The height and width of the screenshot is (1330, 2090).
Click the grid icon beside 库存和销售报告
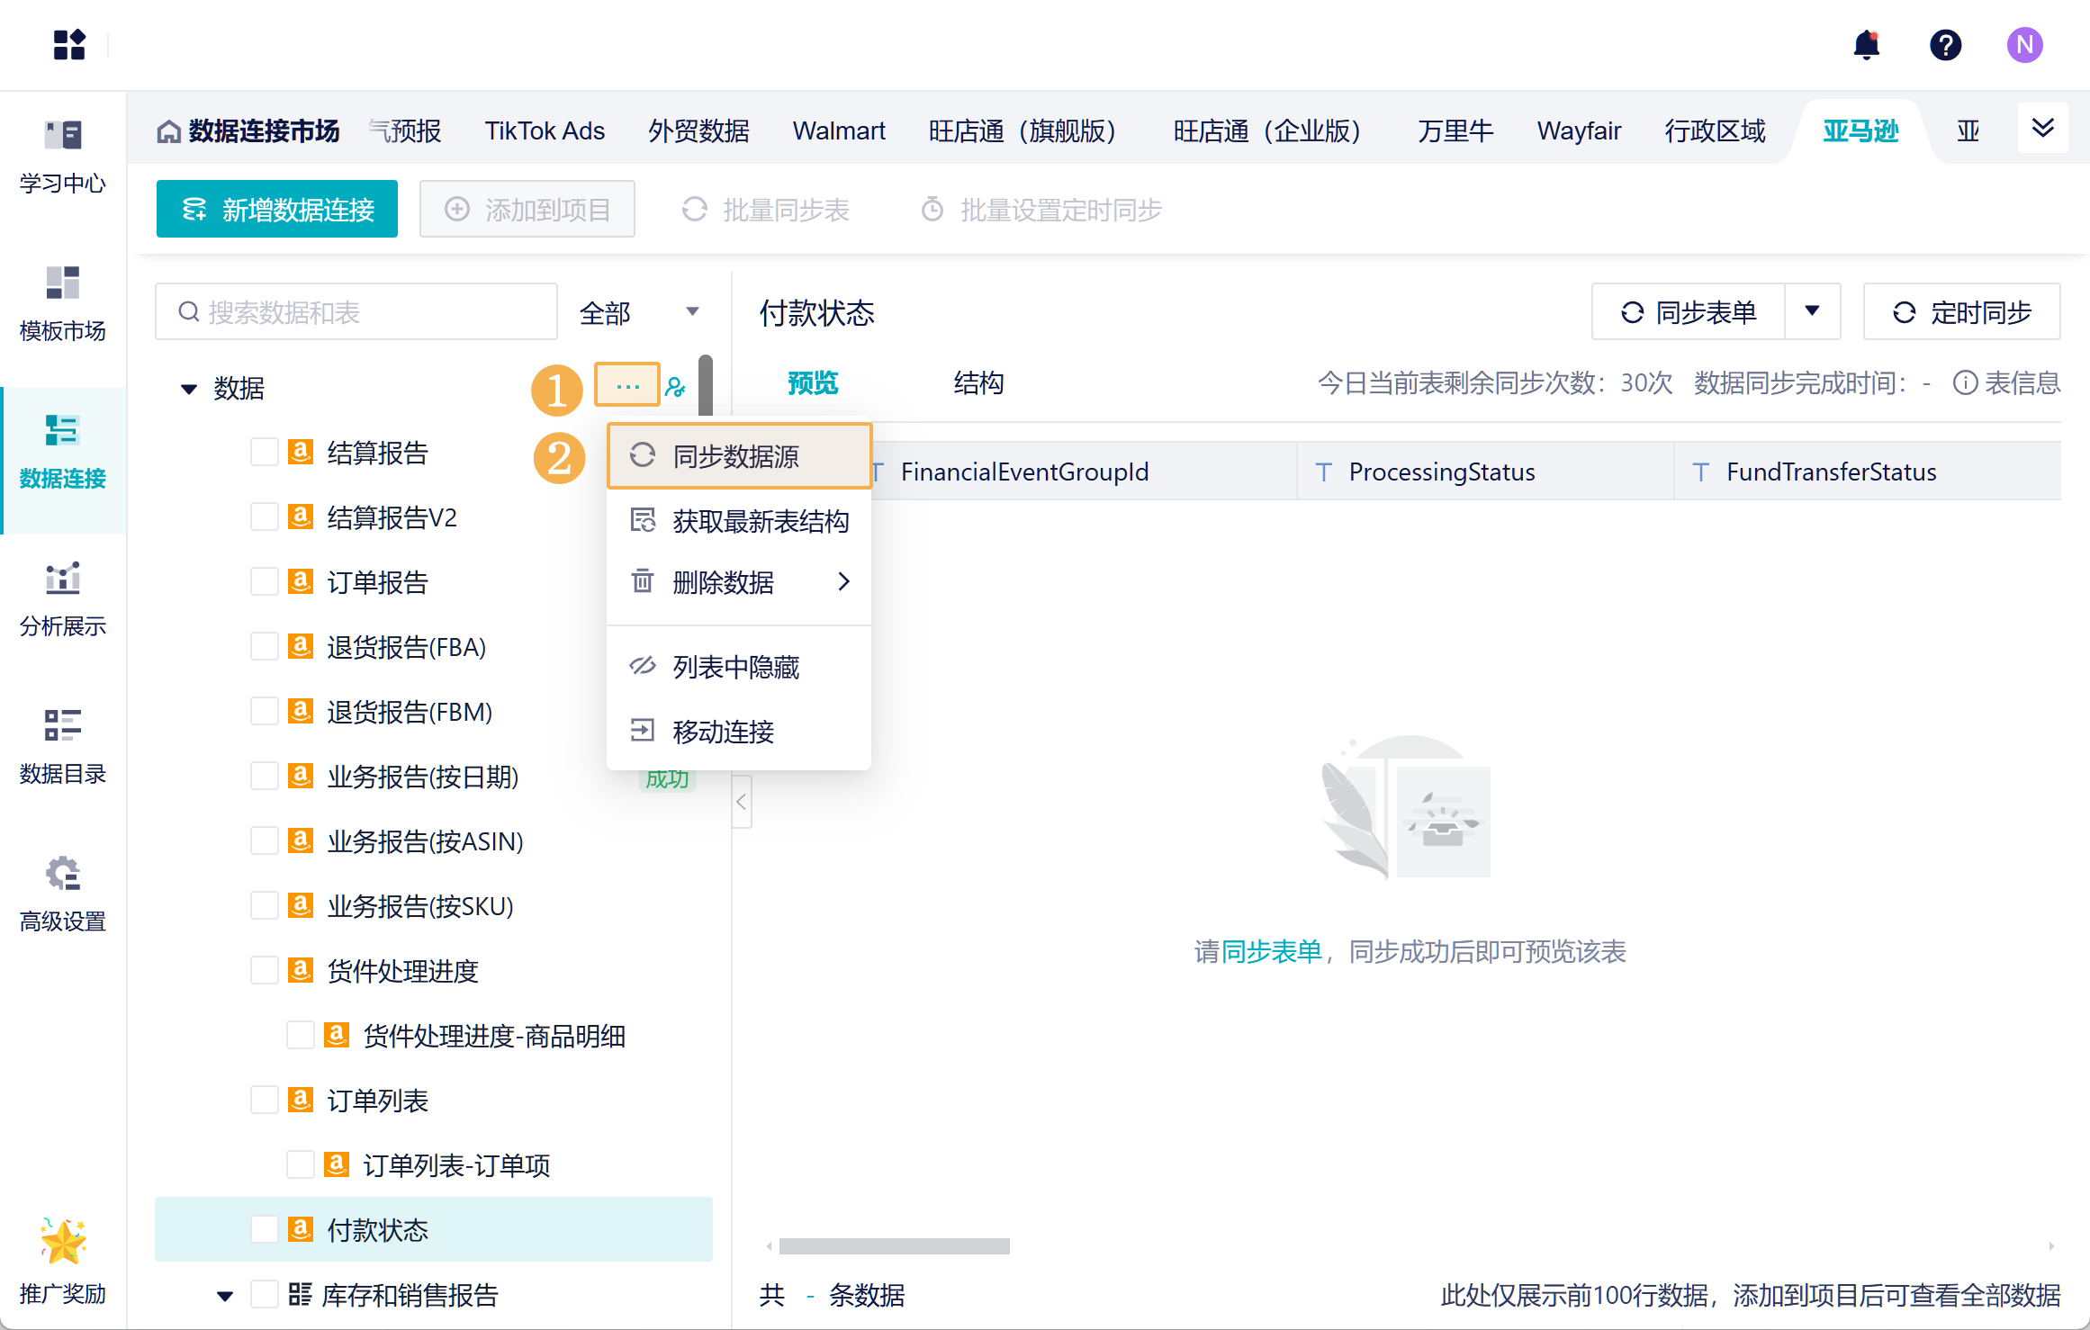click(x=301, y=1294)
